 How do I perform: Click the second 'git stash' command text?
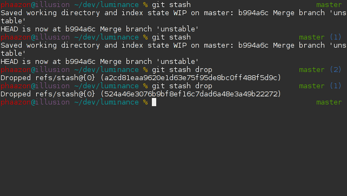[171, 37]
